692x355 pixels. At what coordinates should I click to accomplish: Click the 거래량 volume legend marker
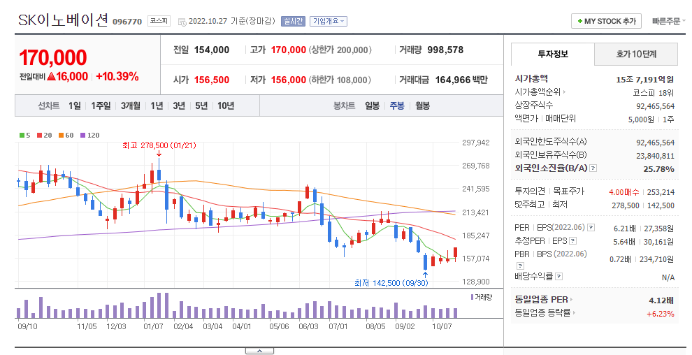click(473, 297)
